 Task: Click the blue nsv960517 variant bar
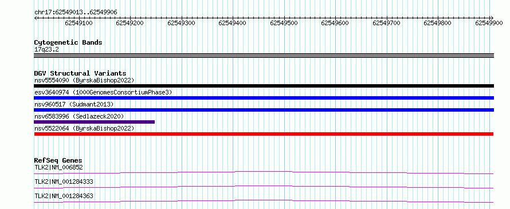264,110
